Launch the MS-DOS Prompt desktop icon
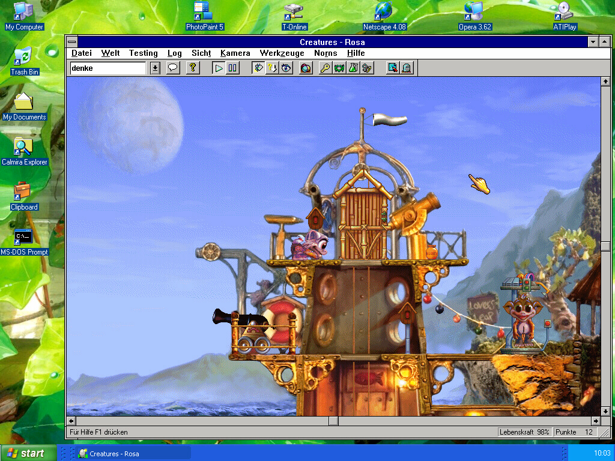Viewport: 615px width, 461px height. [24, 241]
